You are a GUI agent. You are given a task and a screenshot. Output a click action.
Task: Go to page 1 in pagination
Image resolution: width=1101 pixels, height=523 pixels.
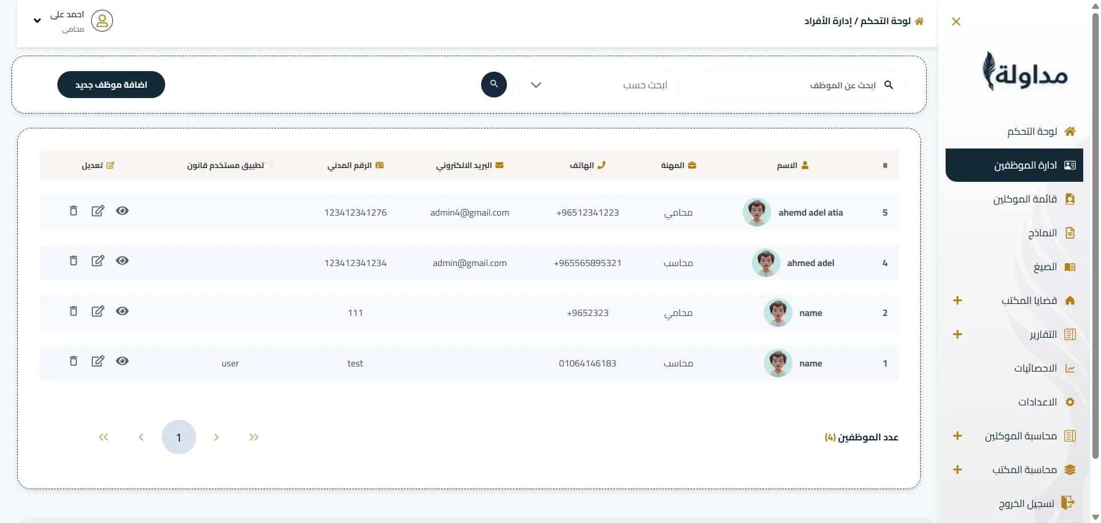coord(179,437)
